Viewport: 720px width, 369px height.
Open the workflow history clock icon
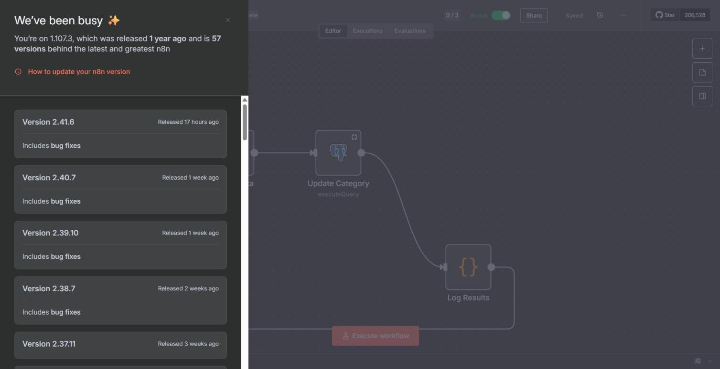tap(600, 15)
